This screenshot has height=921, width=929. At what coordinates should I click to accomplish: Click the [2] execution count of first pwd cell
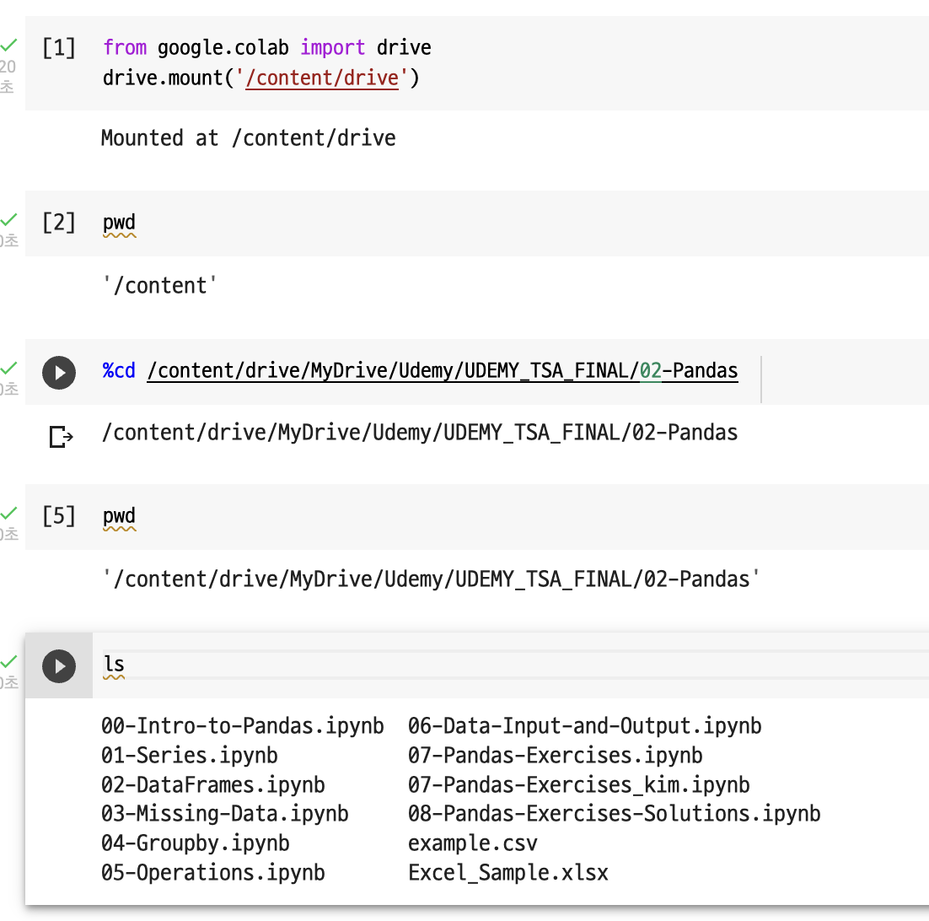tap(59, 223)
